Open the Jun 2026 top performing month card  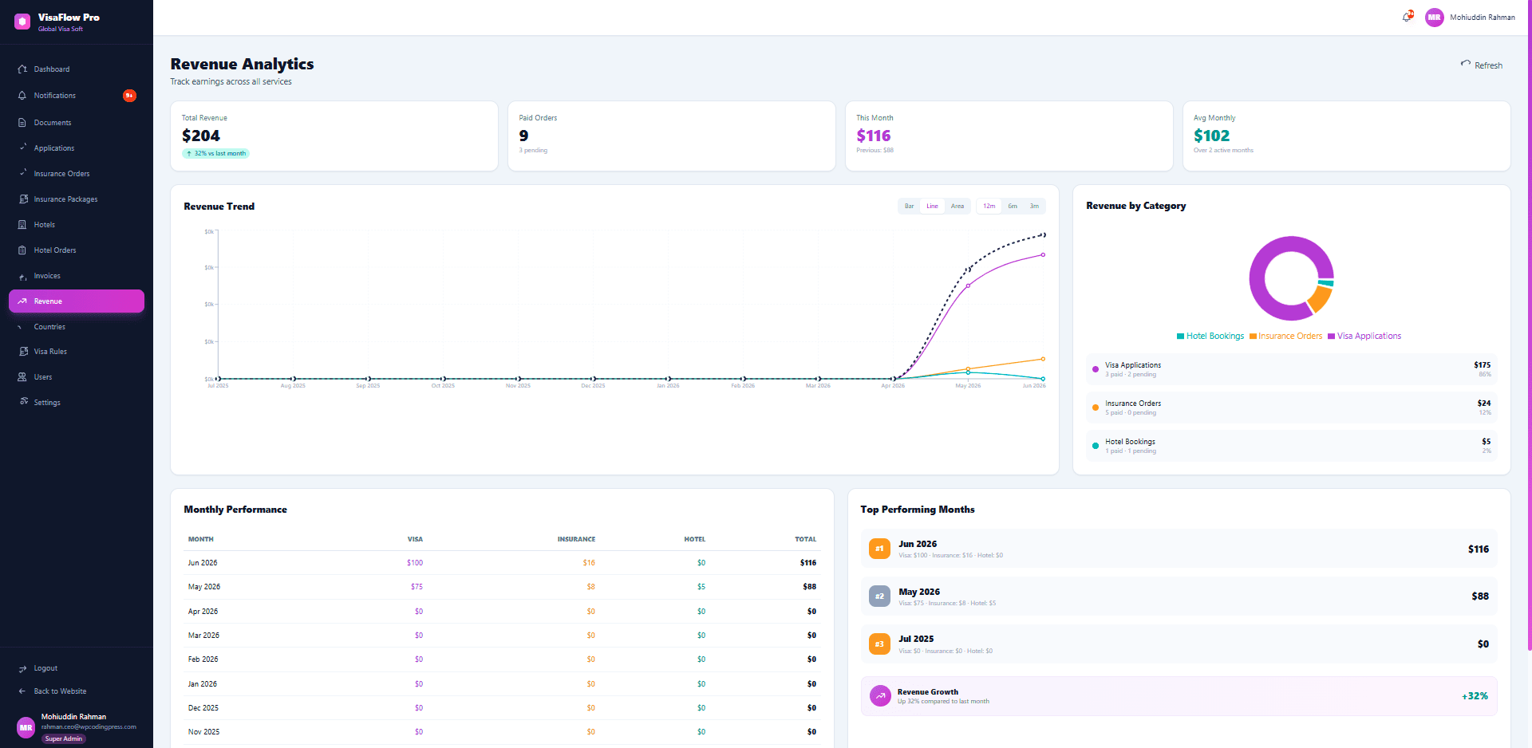1179,549
